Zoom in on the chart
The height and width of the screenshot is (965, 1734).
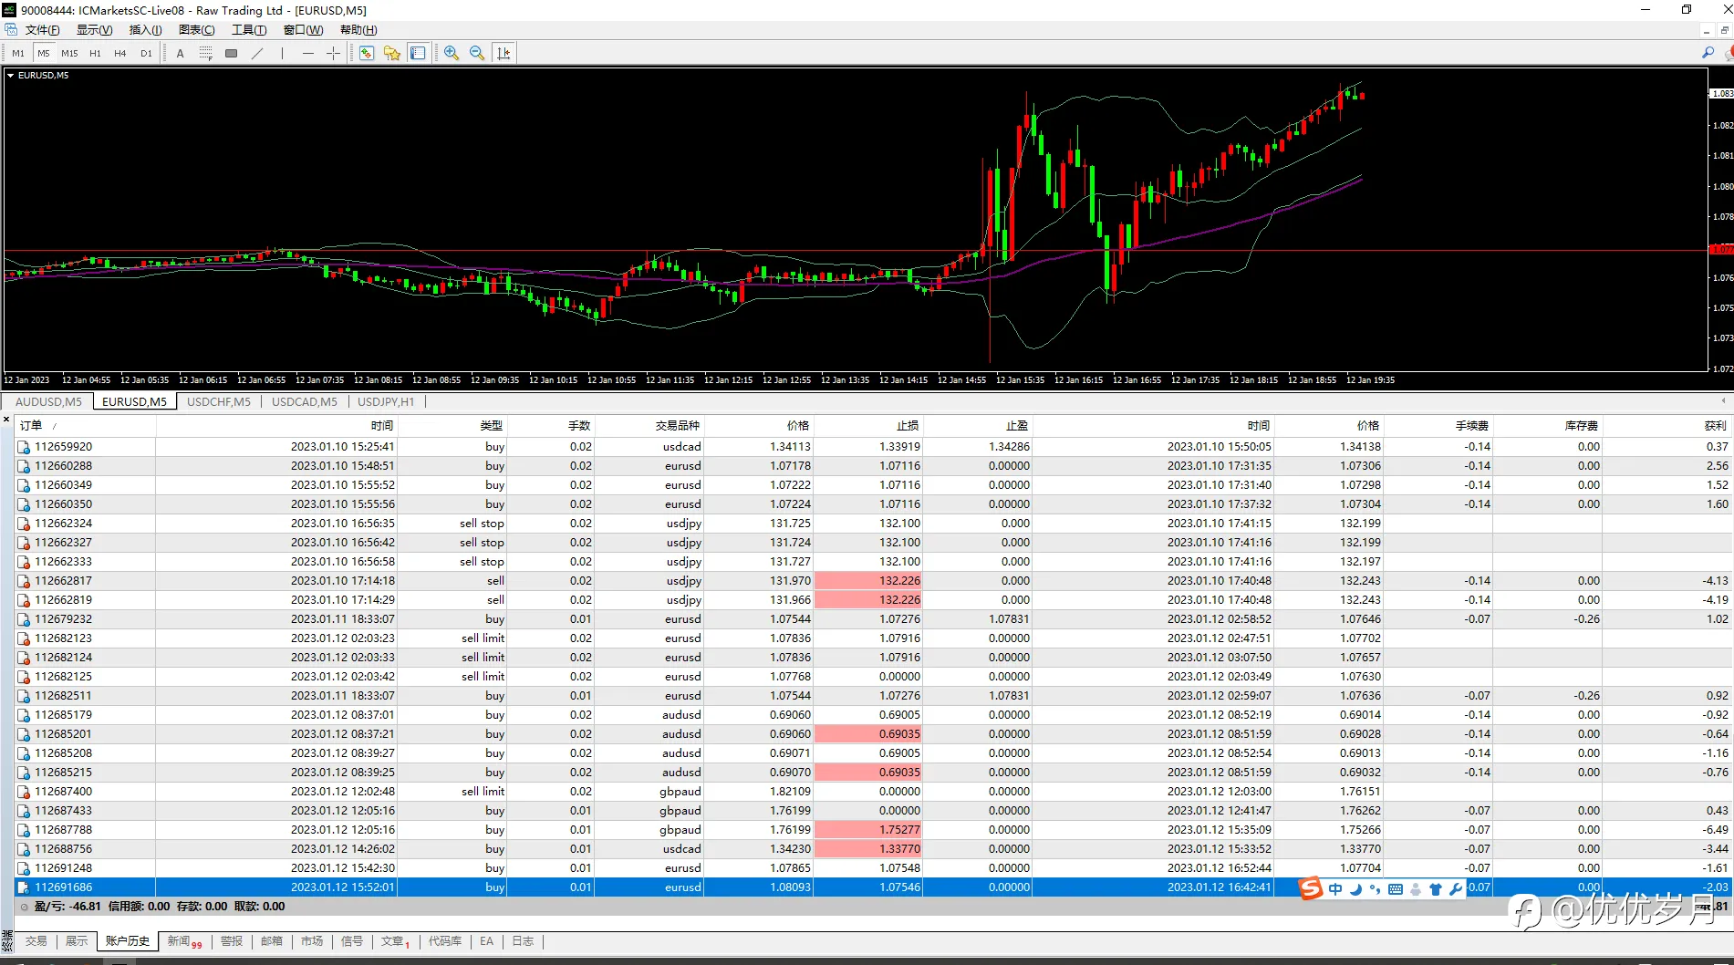coord(452,53)
